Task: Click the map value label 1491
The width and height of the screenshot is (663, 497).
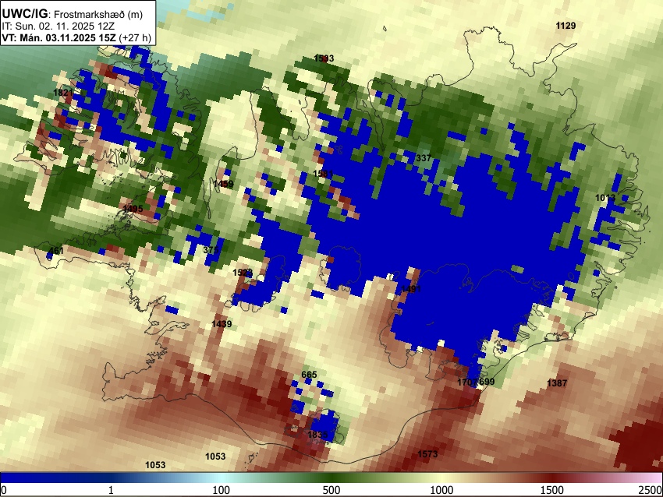Action: [x=411, y=289]
